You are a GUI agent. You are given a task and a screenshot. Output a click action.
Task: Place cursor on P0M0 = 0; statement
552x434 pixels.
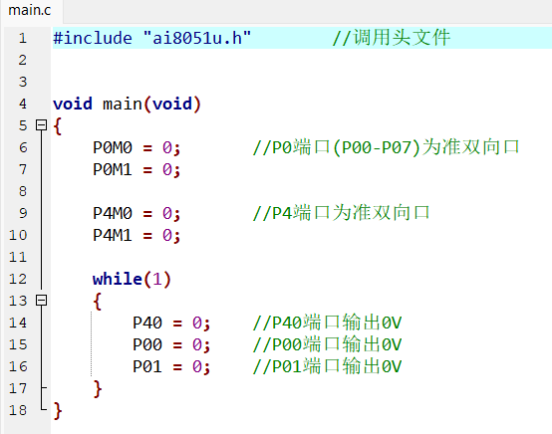point(137,147)
